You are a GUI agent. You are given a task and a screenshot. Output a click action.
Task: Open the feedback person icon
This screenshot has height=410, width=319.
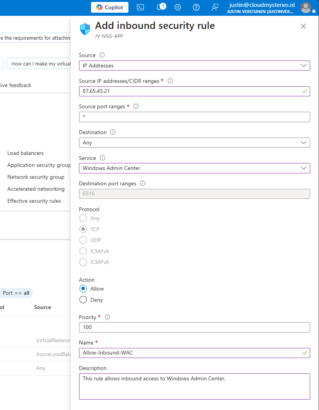pos(215,7)
